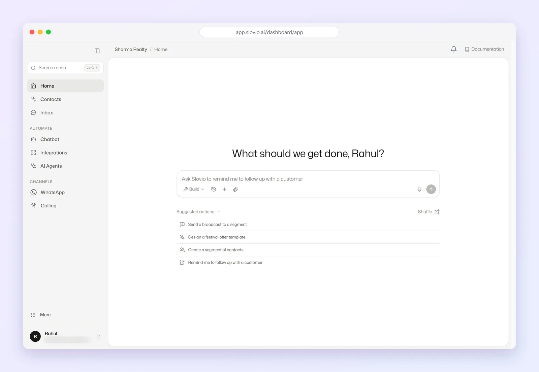The height and width of the screenshot is (372, 539).
Task: Open WhatsApp channel
Action: [x=65, y=193]
